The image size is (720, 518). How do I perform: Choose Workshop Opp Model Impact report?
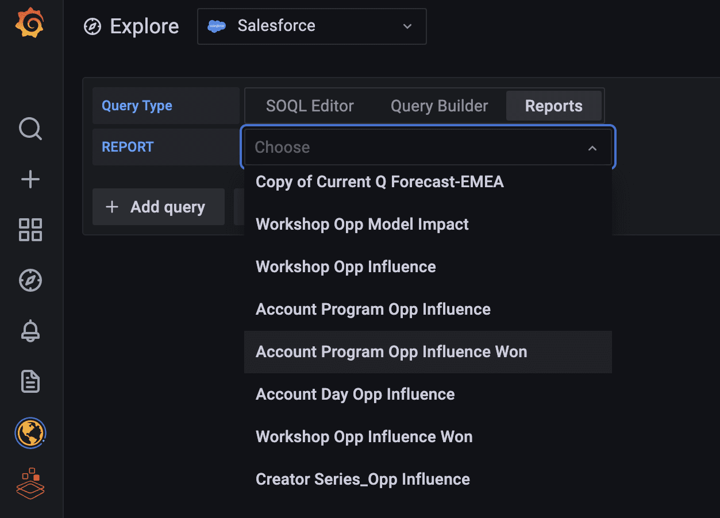[362, 225]
